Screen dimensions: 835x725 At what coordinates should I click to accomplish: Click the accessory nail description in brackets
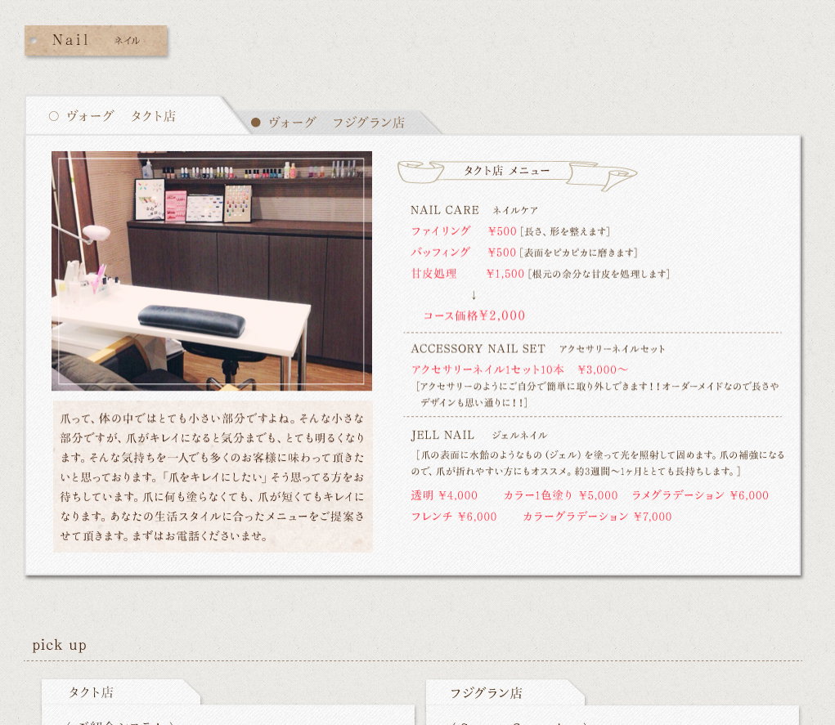[597, 394]
